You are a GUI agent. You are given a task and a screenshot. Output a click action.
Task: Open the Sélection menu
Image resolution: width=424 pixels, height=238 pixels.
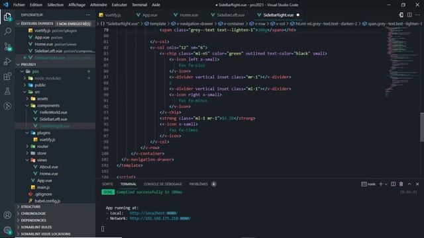(55, 5)
